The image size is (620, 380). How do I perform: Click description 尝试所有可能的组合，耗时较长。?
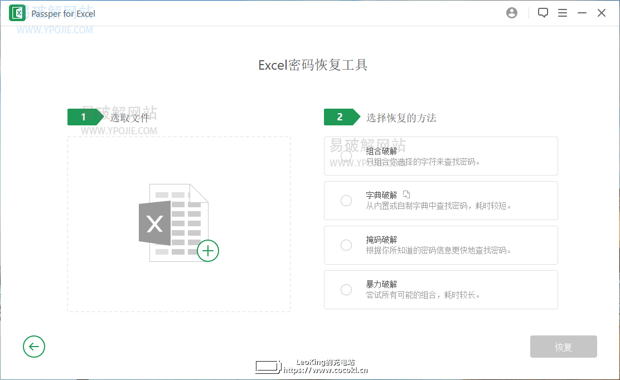423,295
